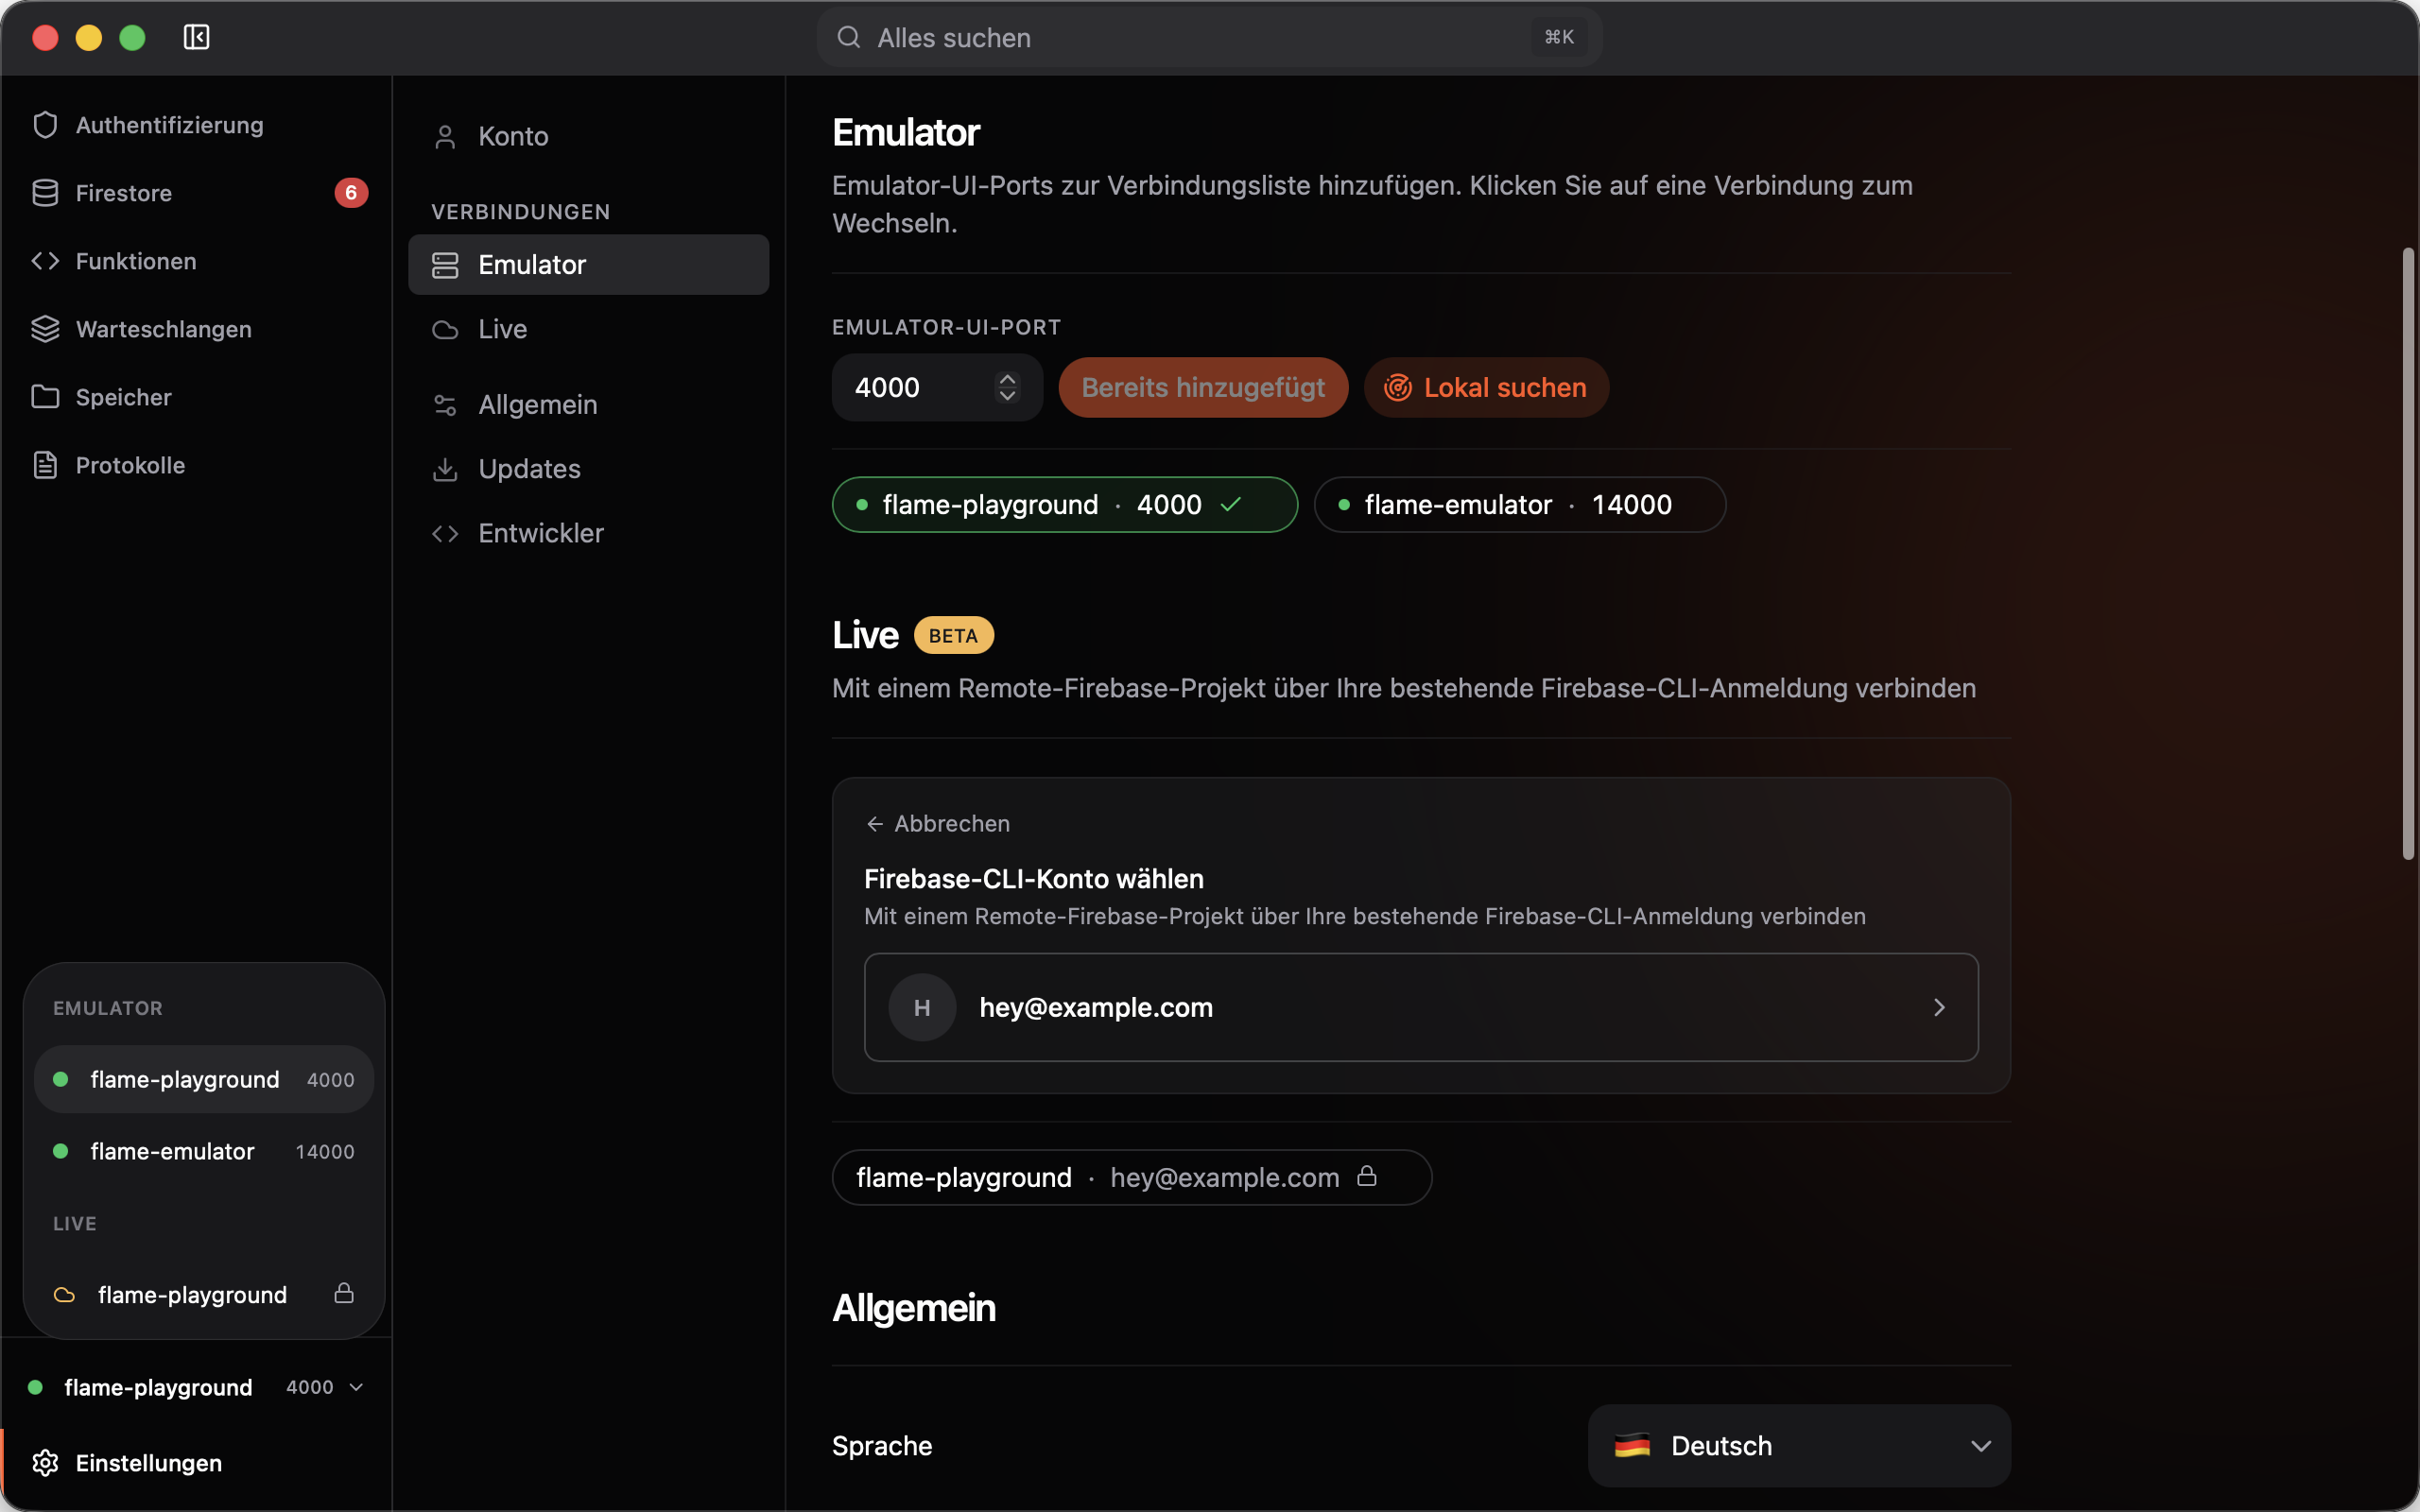Click the Funktionen code brackets icon
This screenshot has height=1512, width=2420.
point(45,261)
